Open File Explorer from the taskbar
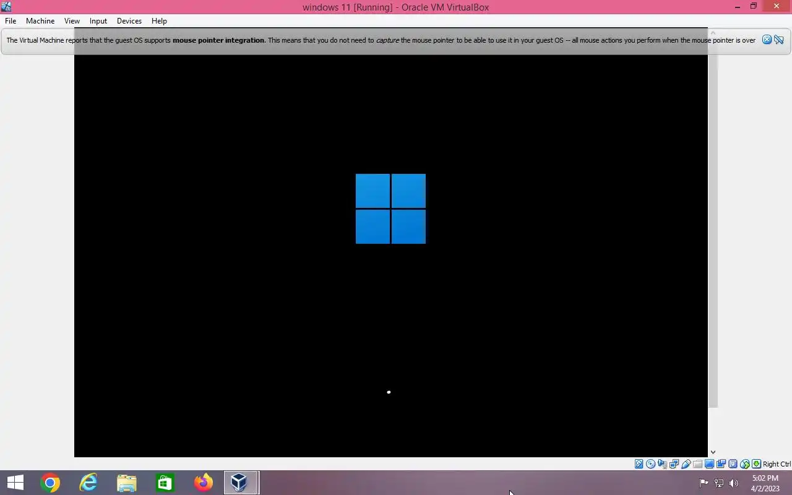The image size is (792, 495). pos(127,483)
